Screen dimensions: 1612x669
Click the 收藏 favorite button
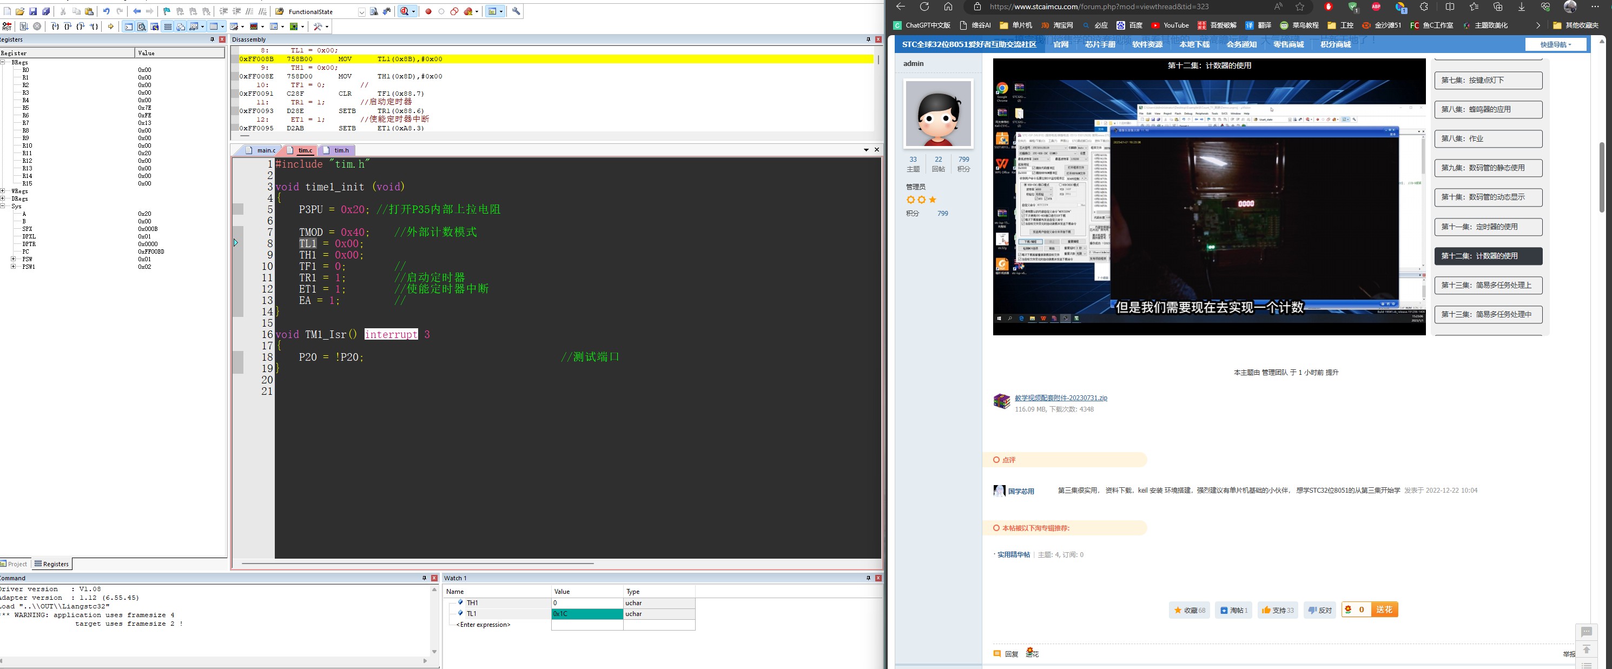pyautogui.click(x=1189, y=610)
